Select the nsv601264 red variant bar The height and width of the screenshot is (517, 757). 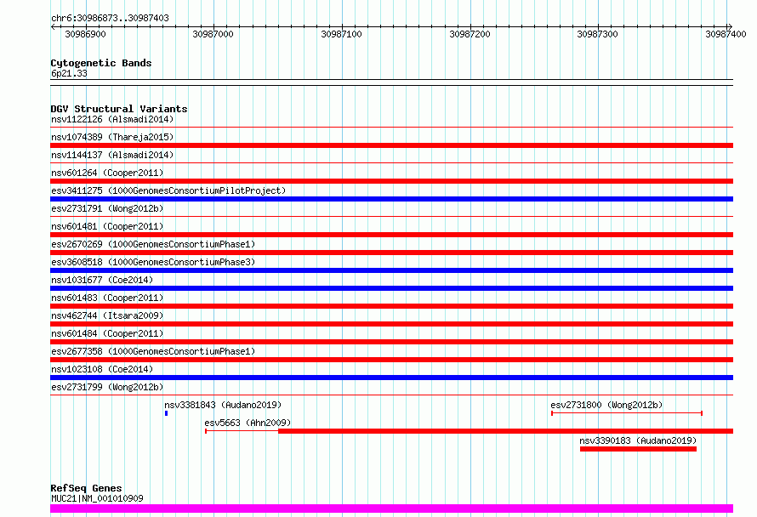pos(391,181)
